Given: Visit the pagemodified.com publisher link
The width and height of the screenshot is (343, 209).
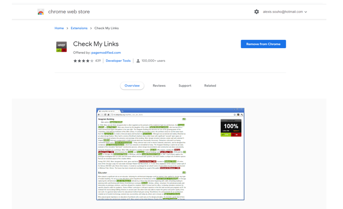Looking at the screenshot, I should point(106,52).
